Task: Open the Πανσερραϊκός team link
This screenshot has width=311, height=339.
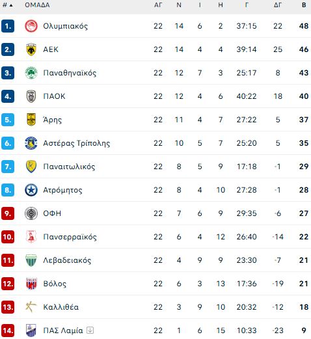Action: click(70, 237)
